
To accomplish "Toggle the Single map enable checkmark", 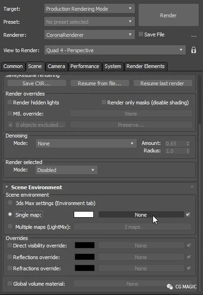I will pos(188,214).
